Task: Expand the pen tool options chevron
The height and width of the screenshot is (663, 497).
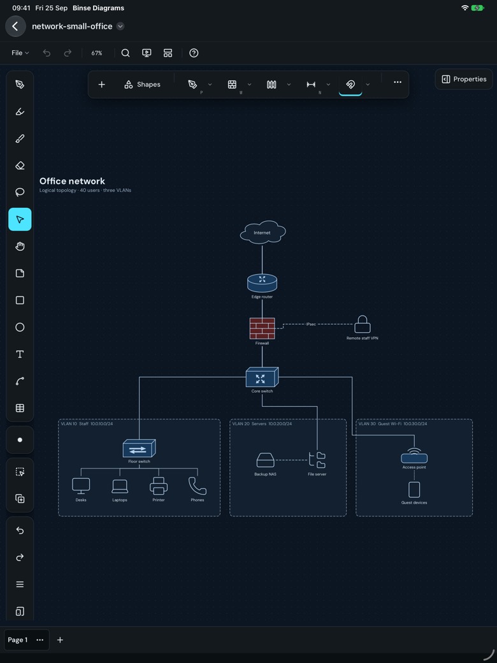Action: pyautogui.click(x=210, y=85)
